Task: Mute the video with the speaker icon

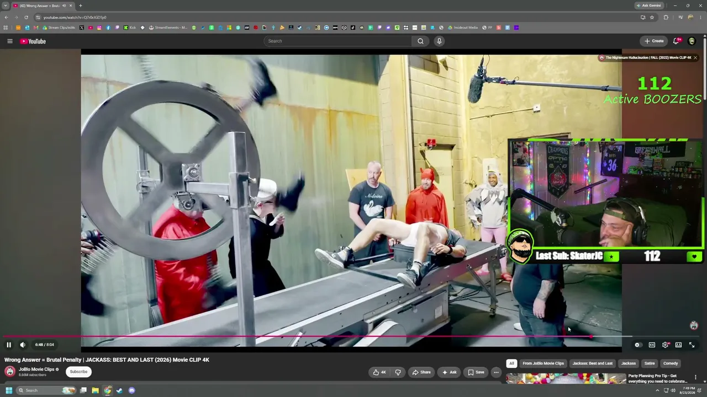Action: [23, 345]
